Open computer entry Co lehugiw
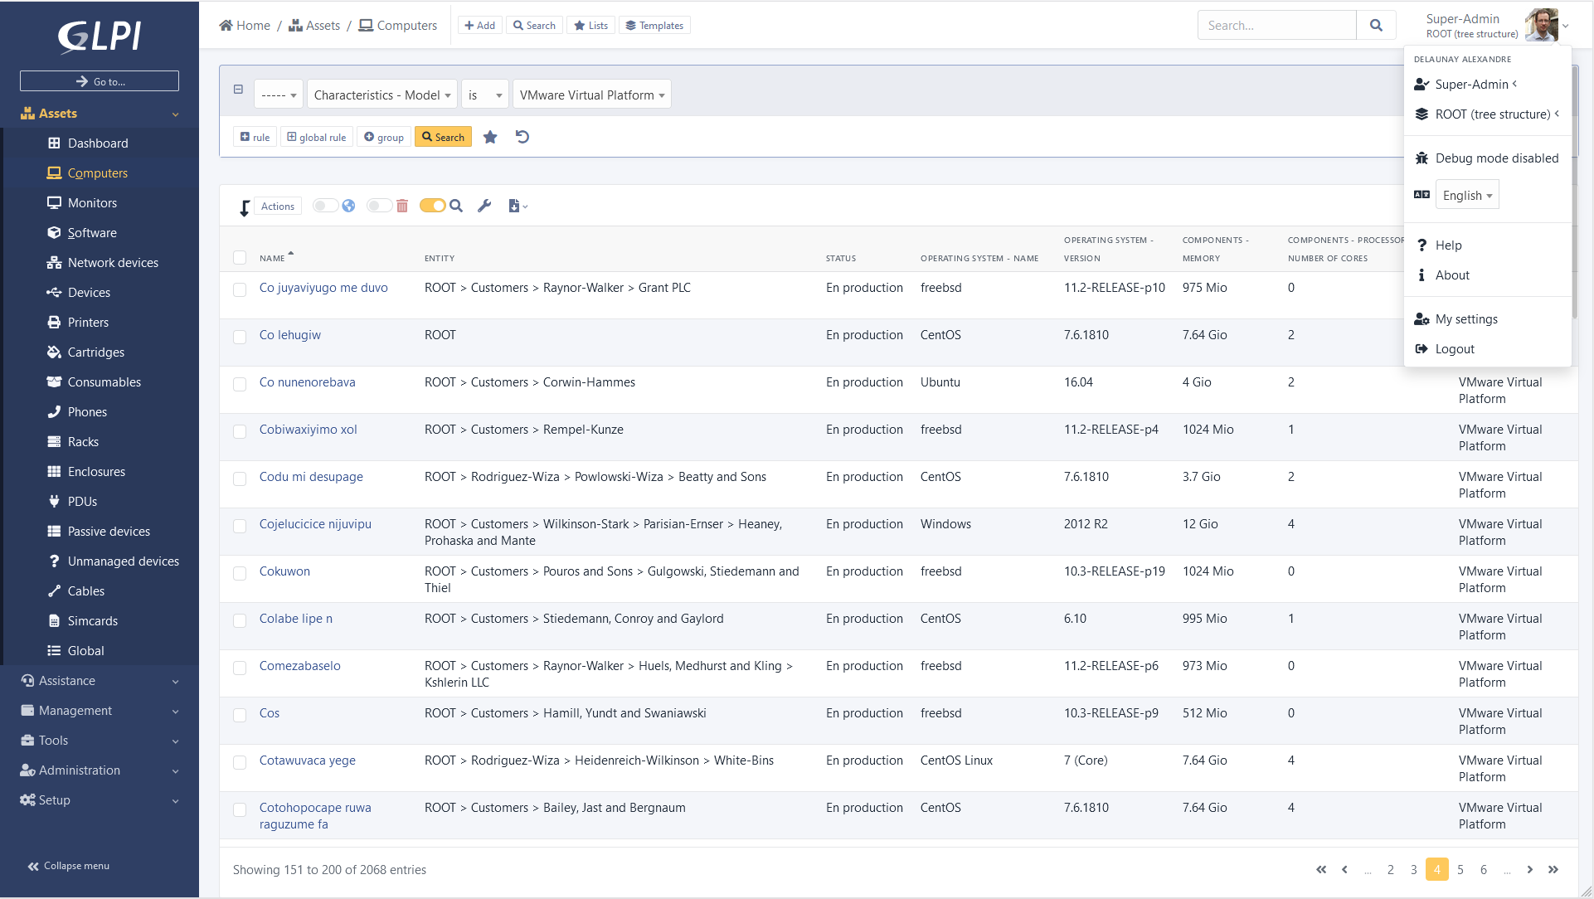Viewport: 1594px width, 899px height. click(291, 334)
